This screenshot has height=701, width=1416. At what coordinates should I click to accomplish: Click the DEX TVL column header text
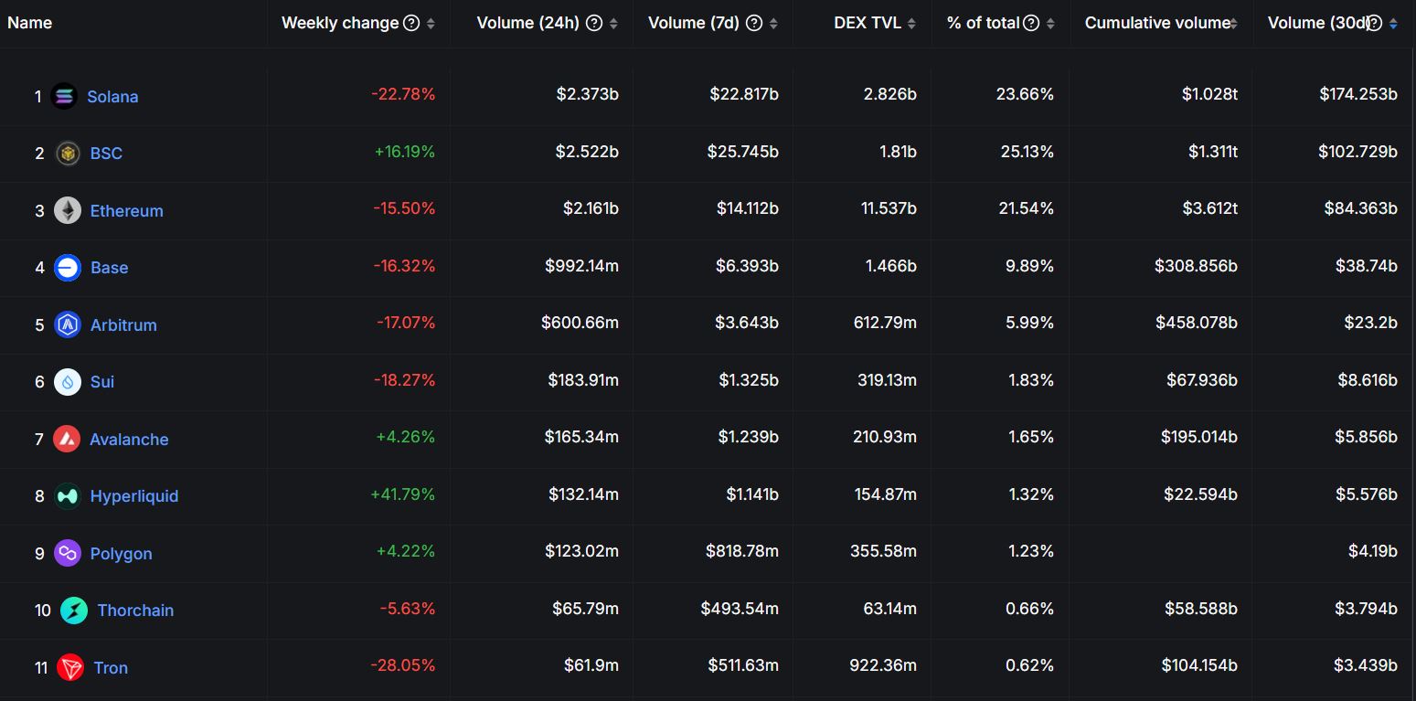click(868, 23)
